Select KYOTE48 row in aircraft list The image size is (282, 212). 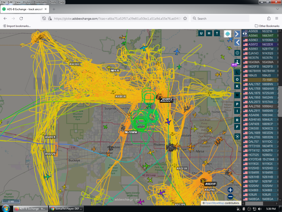pos(260,159)
